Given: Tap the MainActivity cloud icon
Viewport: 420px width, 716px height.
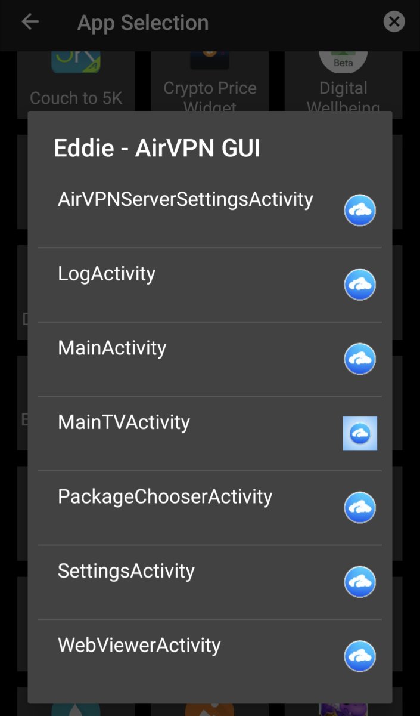Looking at the screenshot, I should (360, 359).
